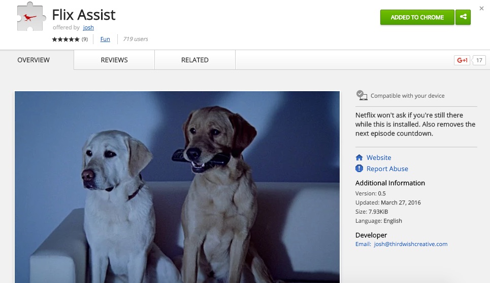Switch to the Reviews tab

[x=114, y=60]
